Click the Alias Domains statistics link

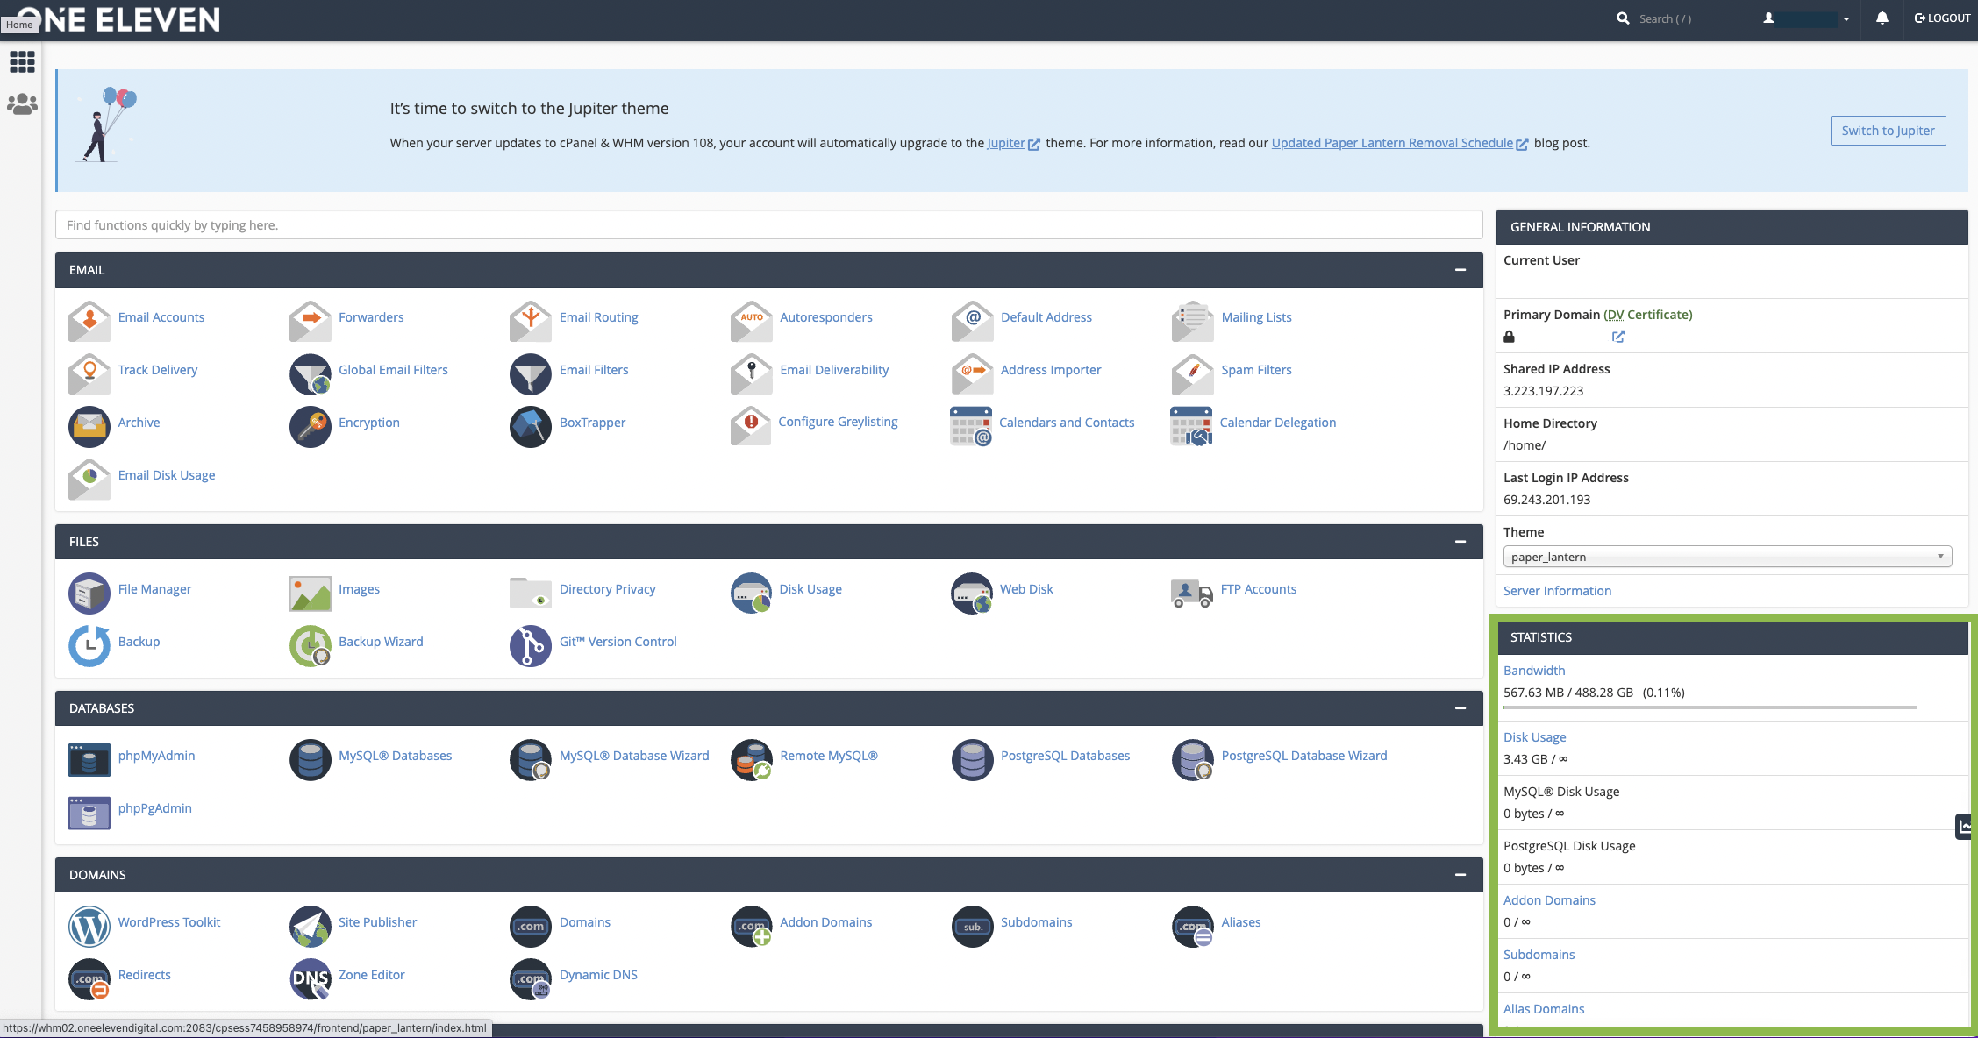click(1544, 1009)
